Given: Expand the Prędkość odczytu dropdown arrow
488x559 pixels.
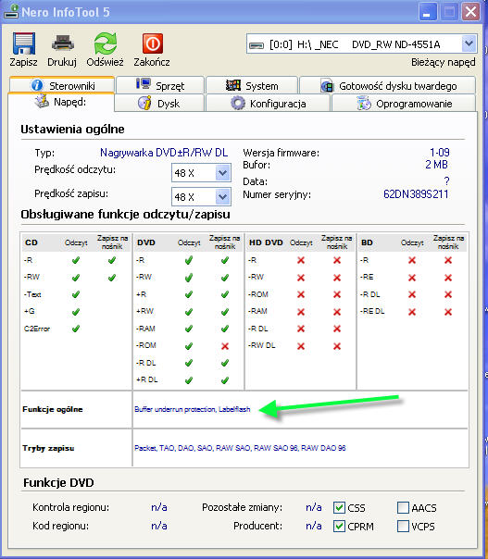Looking at the screenshot, I should coord(223,173).
